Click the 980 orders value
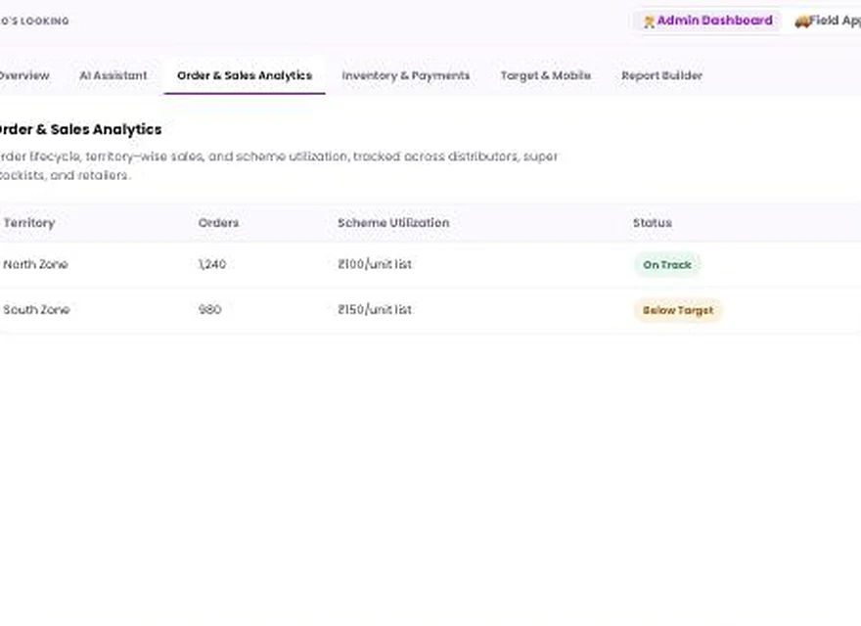This screenshot has width=861, height=626. click(209, 310)
